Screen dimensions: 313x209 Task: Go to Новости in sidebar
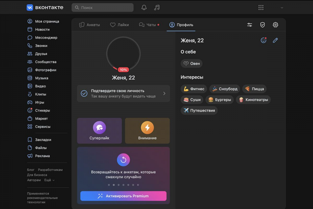38,29
